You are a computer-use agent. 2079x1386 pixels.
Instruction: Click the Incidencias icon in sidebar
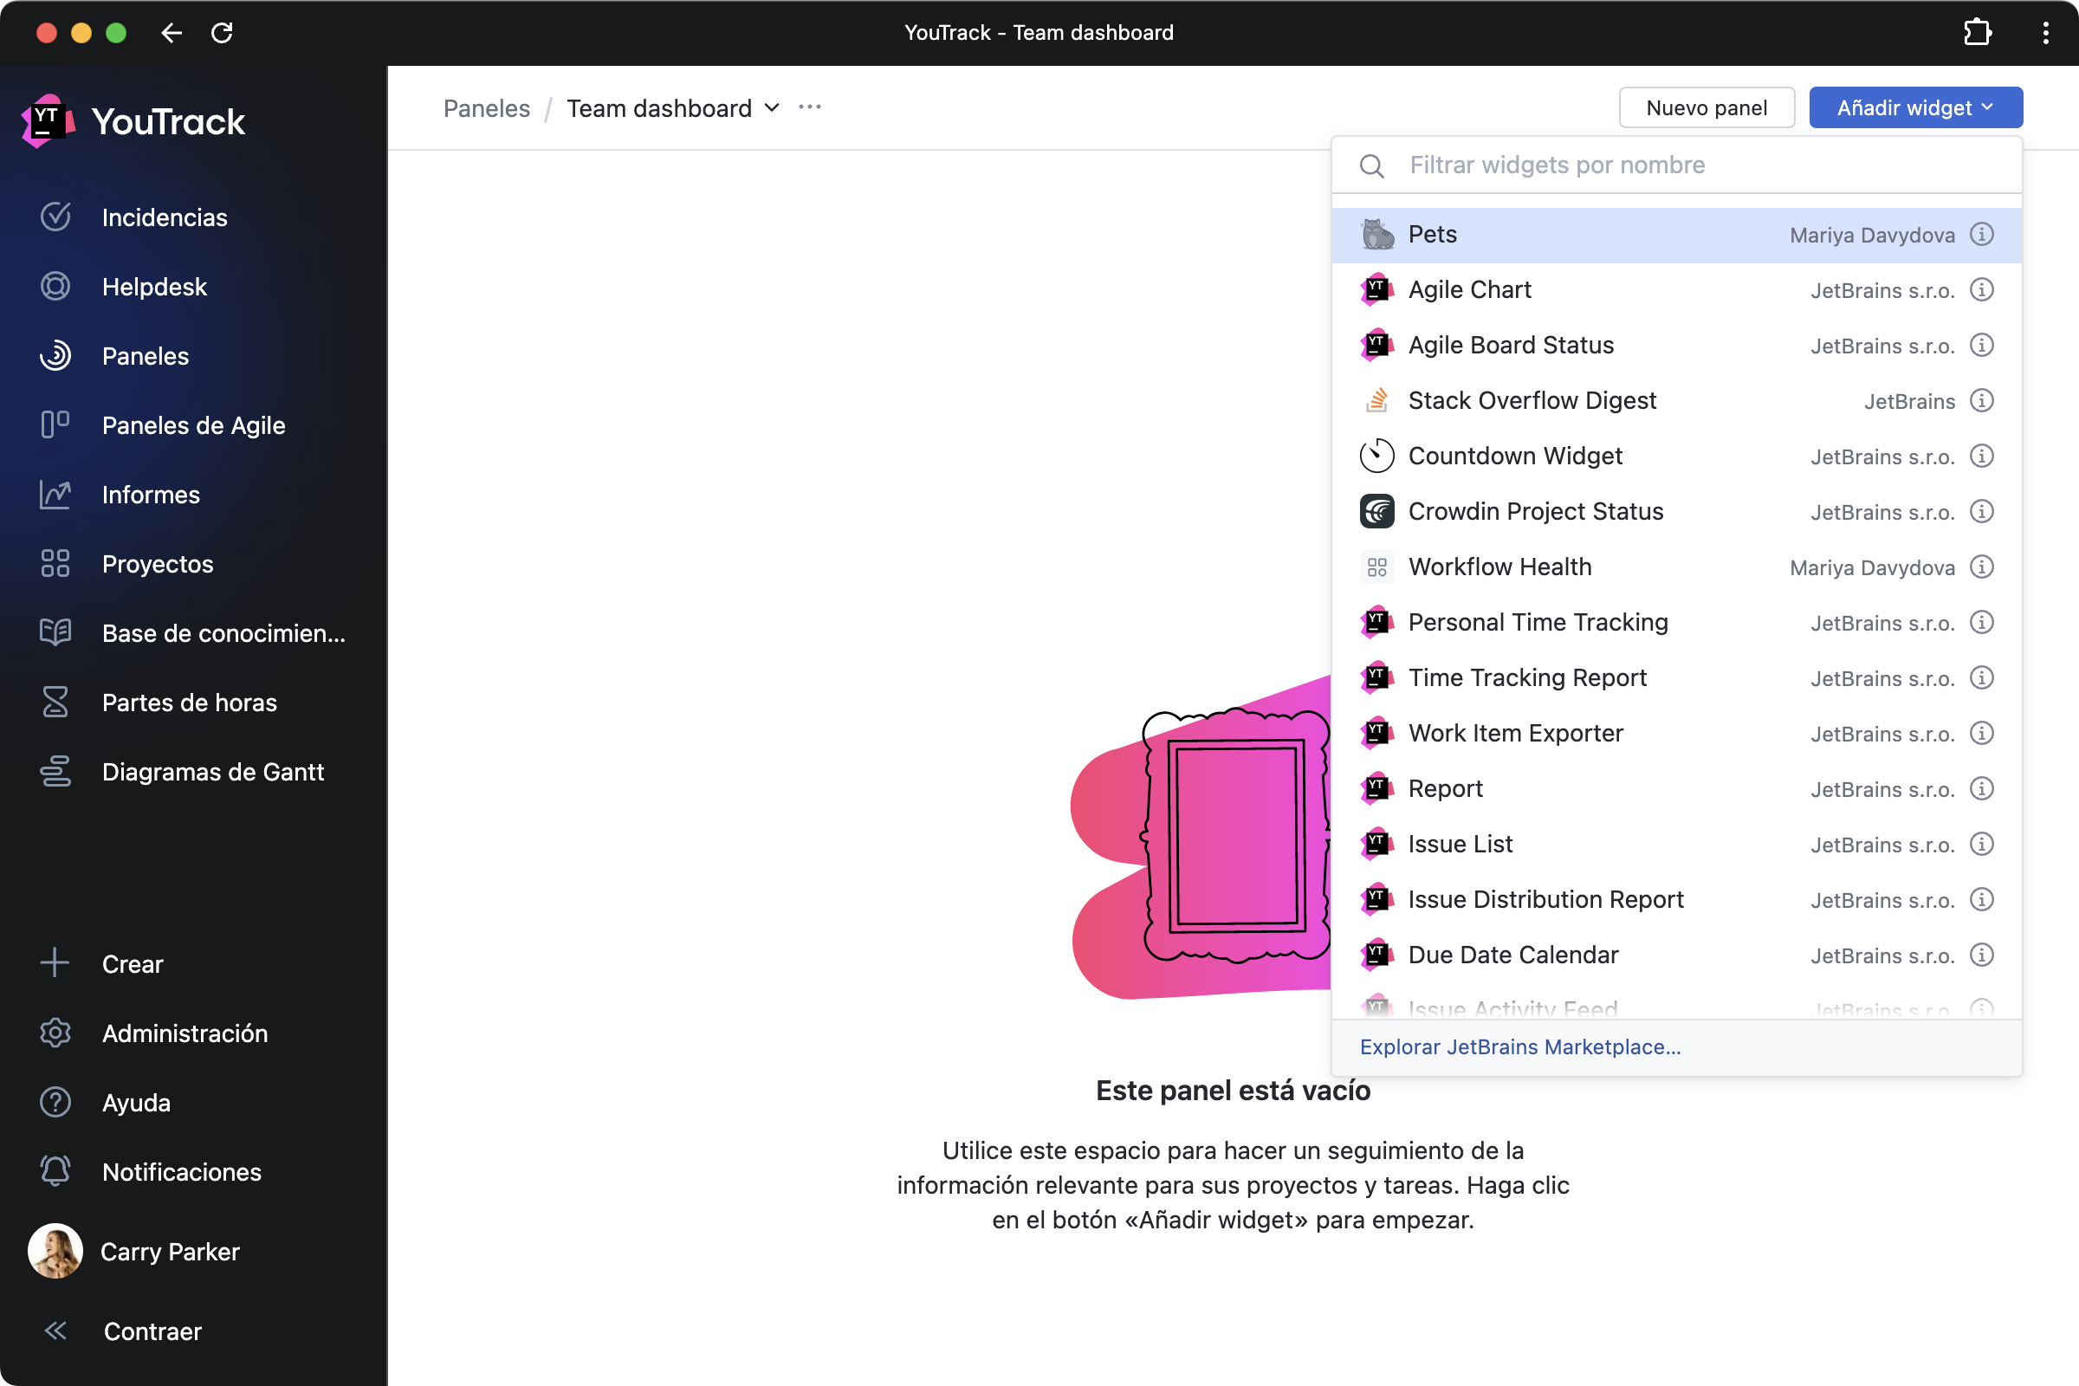pos(57,217)
